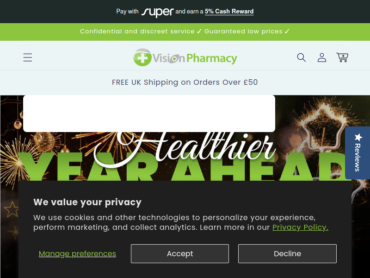The width and height of the screenshot is (370, 278).
Task: Click the FREE UK Shipping announcement
Action: click(x=185, y=82)
